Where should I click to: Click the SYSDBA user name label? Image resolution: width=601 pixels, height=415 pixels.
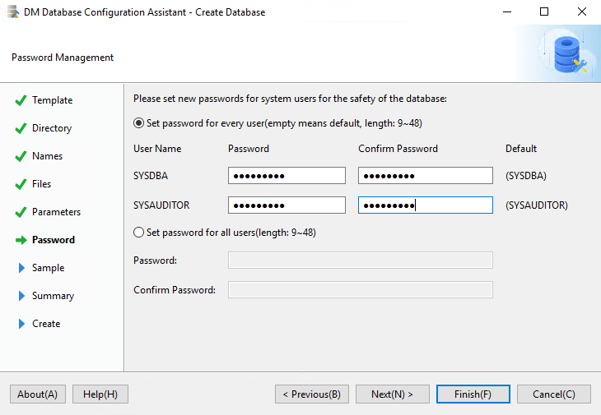pos(151,176)
